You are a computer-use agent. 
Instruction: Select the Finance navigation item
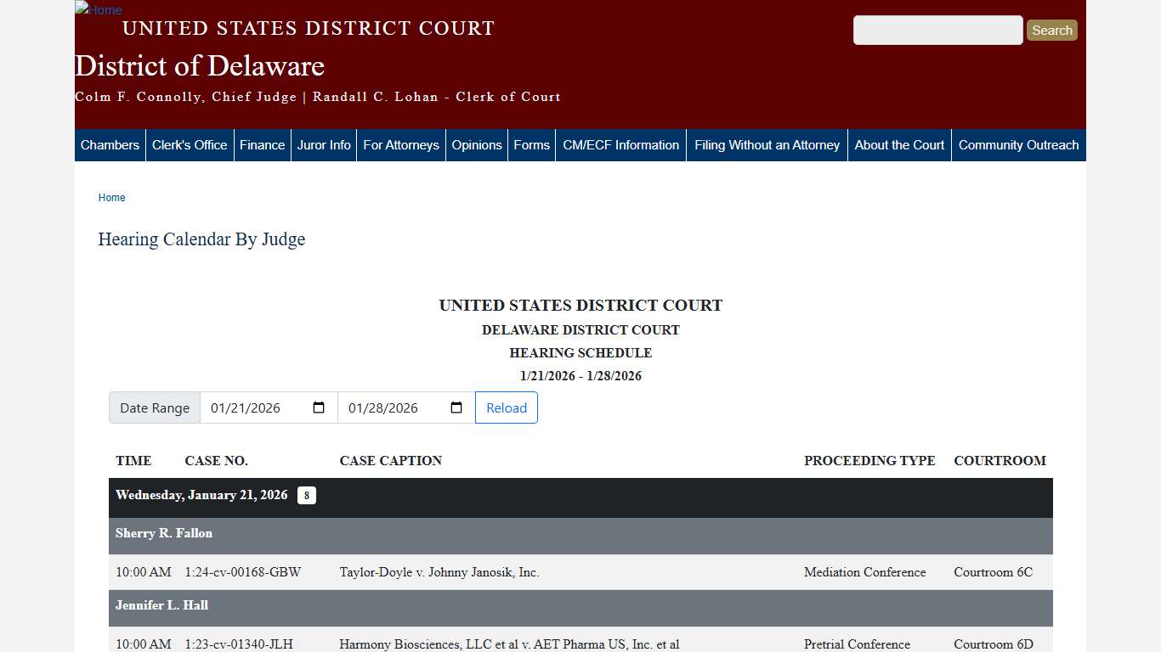click(x=262, y=144)
